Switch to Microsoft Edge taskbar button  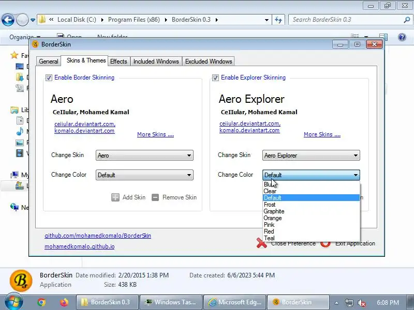coord(235,302)
